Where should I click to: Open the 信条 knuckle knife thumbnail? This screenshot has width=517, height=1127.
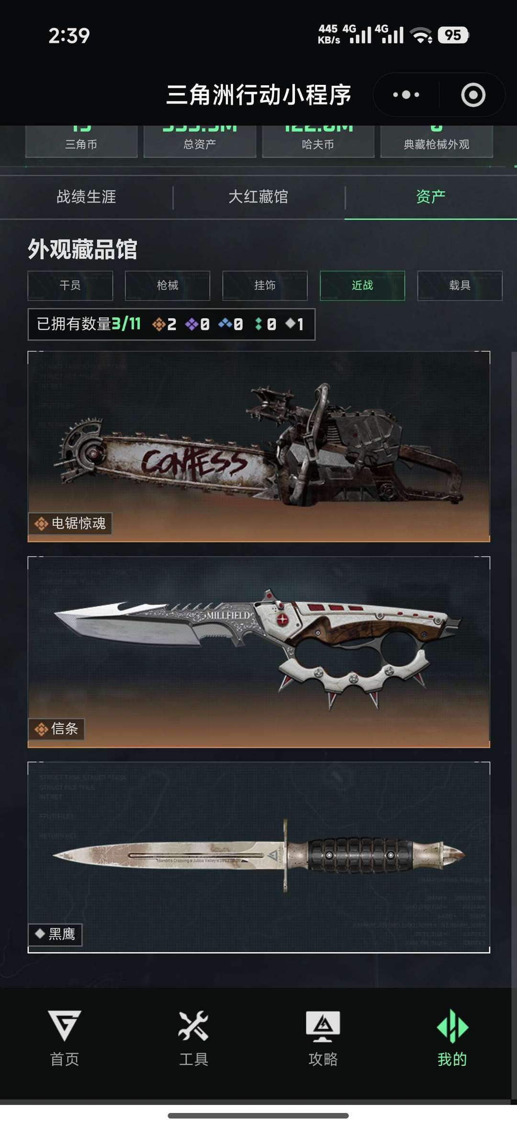click(x=259, y=652)
